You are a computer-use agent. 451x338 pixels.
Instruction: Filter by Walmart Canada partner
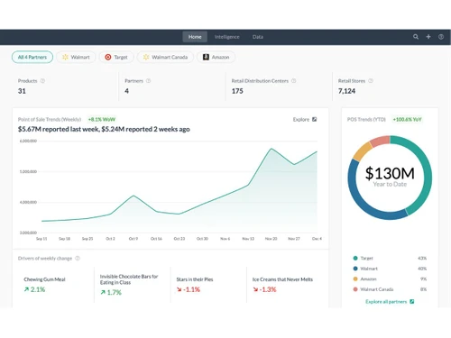(165, 57)
